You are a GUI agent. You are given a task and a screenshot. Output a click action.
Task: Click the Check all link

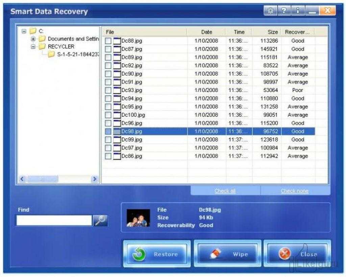(225, 191)
